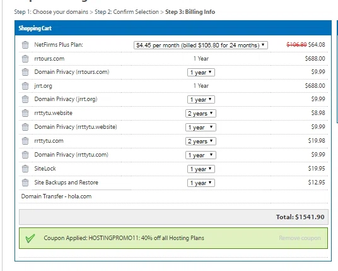This screenshot has height=271, width=338.
Task: Click Shopping Cart header title
Action: tap(35, 28)
